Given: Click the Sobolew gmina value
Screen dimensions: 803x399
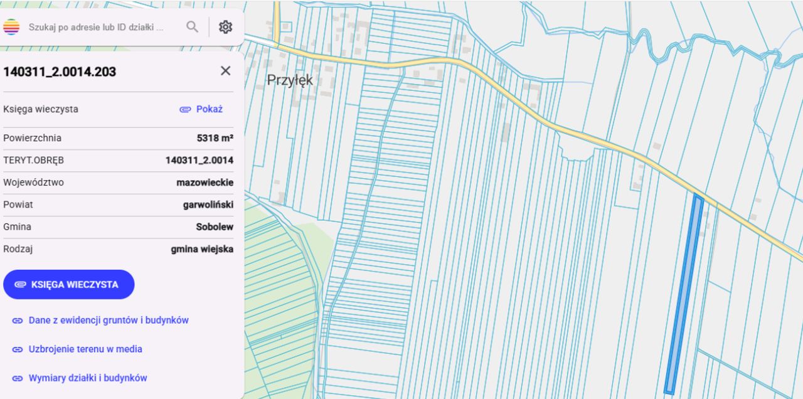Looking at the screenshot, I should click(x=215, y=227).
